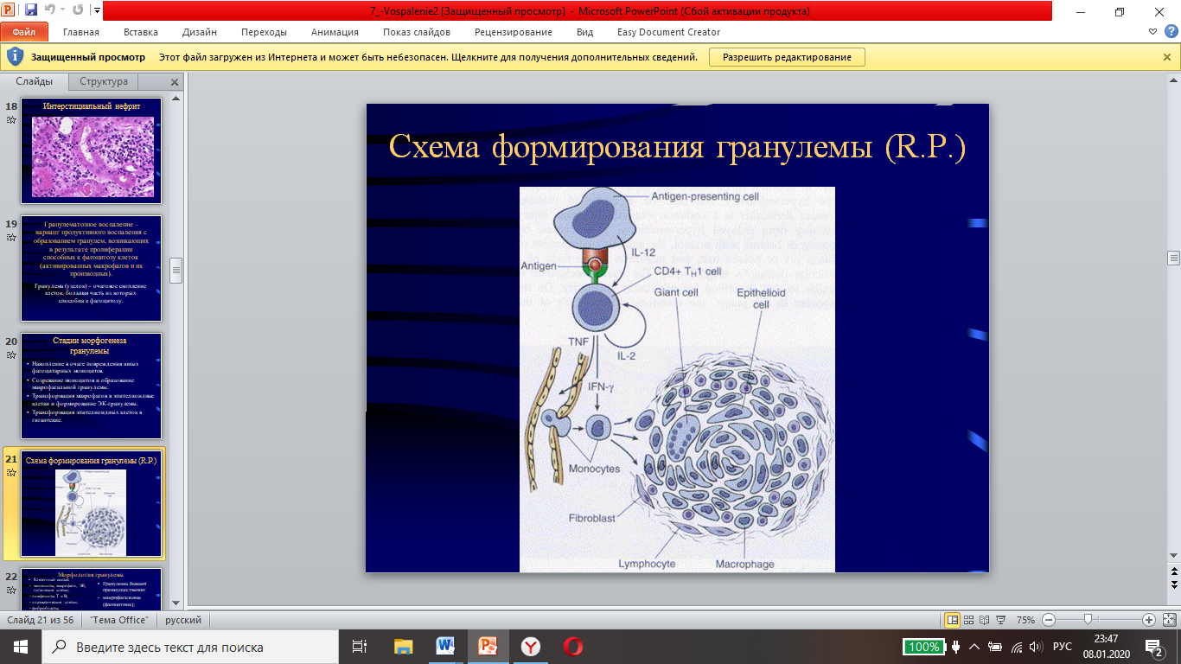Viewport: 1181px width, 664px height.
Task: Click the main slide scrollbar up arrow
Action: point(1173,80)
